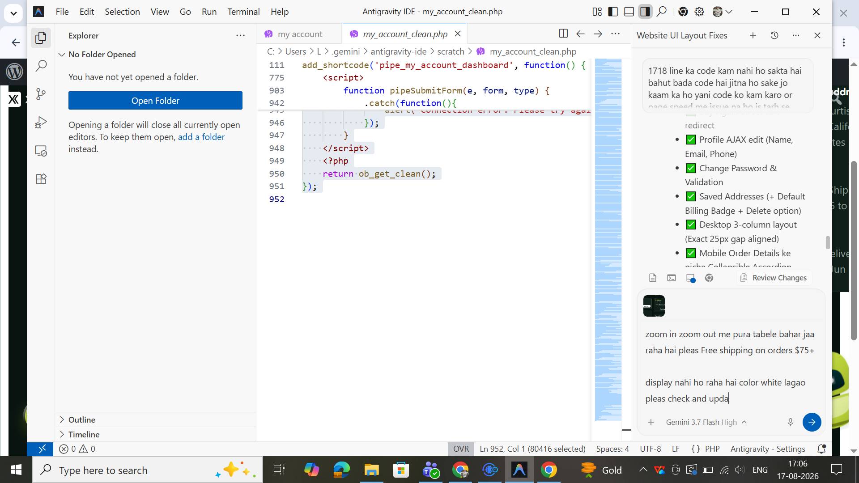Viewport: 859px width, 483px height.
Task: Open chat history clock icon
Action: tap(774, 35)
